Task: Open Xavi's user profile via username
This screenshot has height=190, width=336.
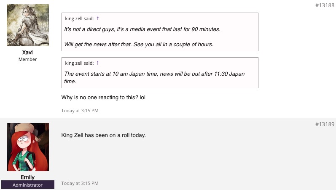Action: [x=28, y=53]
